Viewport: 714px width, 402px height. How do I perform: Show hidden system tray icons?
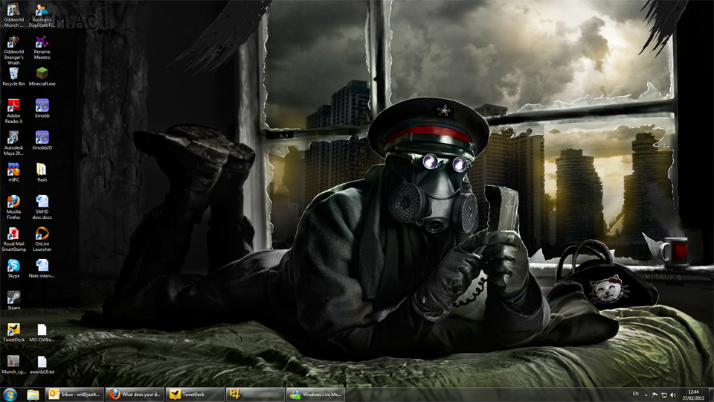[x=645, y=395]
